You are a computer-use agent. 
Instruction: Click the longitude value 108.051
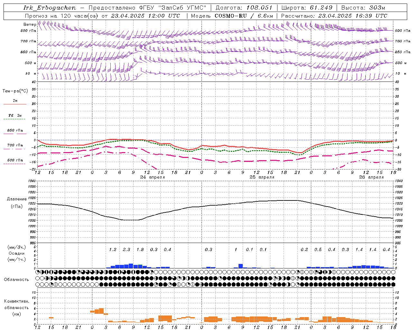point(259,8)
